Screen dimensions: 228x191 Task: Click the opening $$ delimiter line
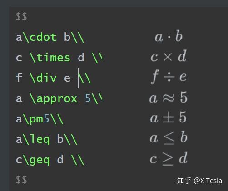[21, 17]
